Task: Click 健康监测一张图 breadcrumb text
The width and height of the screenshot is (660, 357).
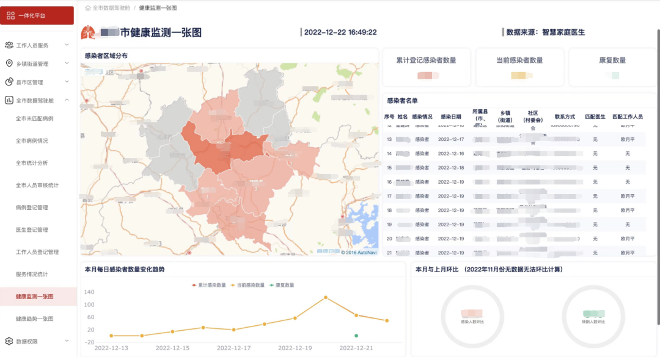Action: coord(158,7)
